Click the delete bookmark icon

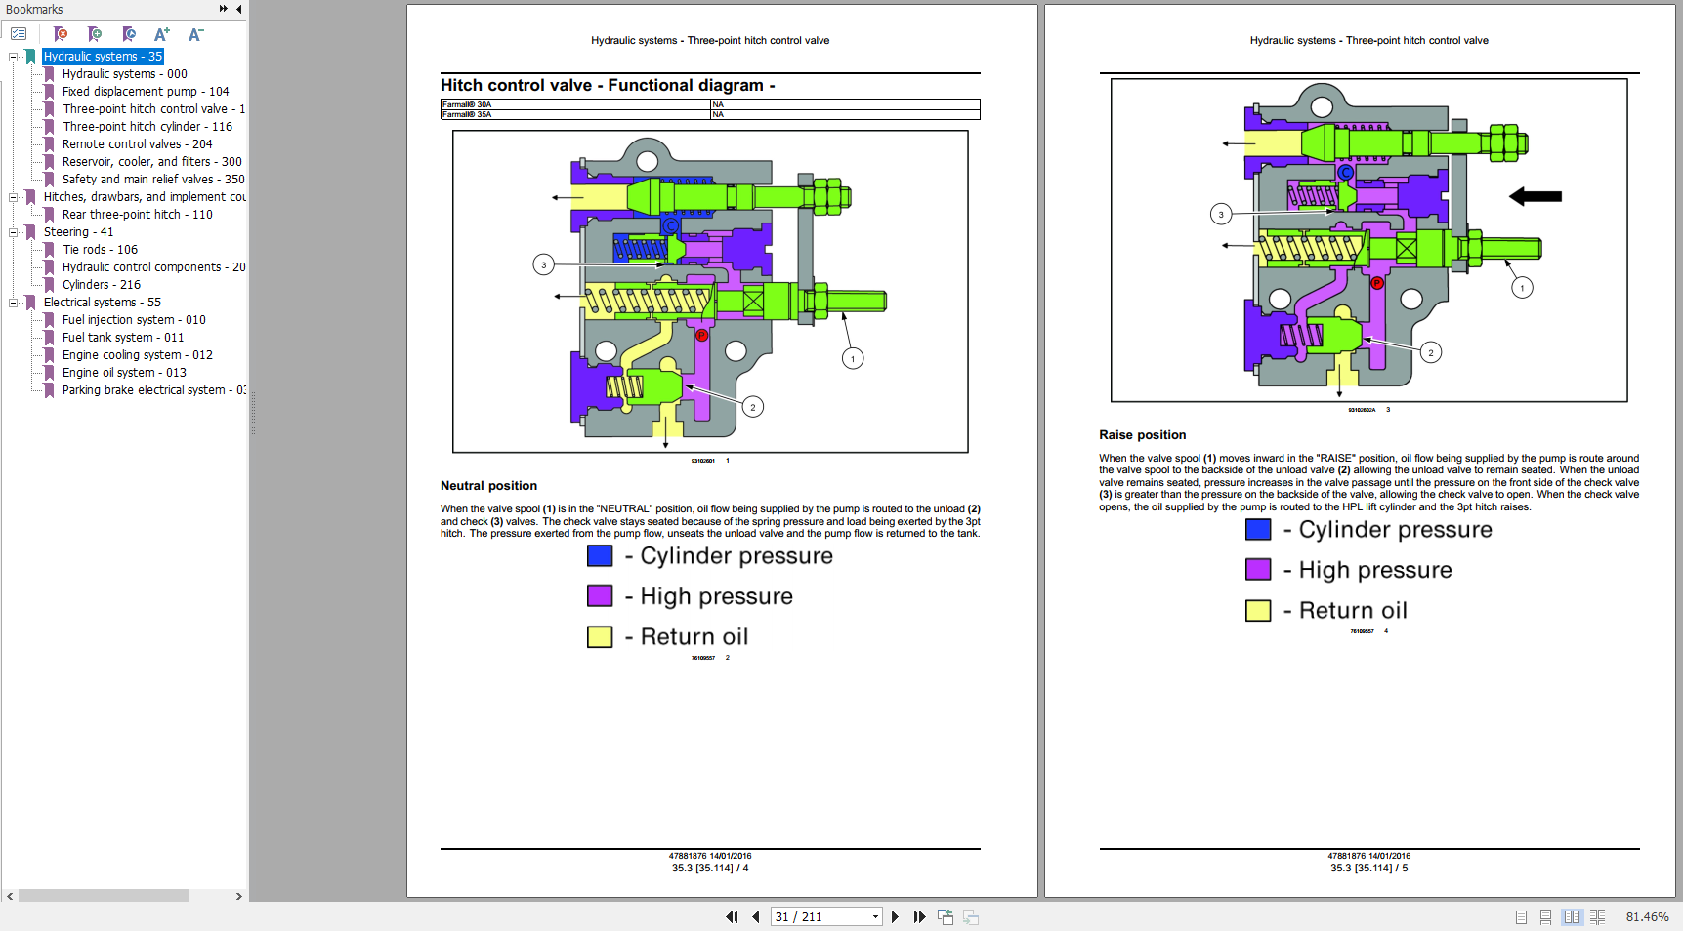pos(61,34)
